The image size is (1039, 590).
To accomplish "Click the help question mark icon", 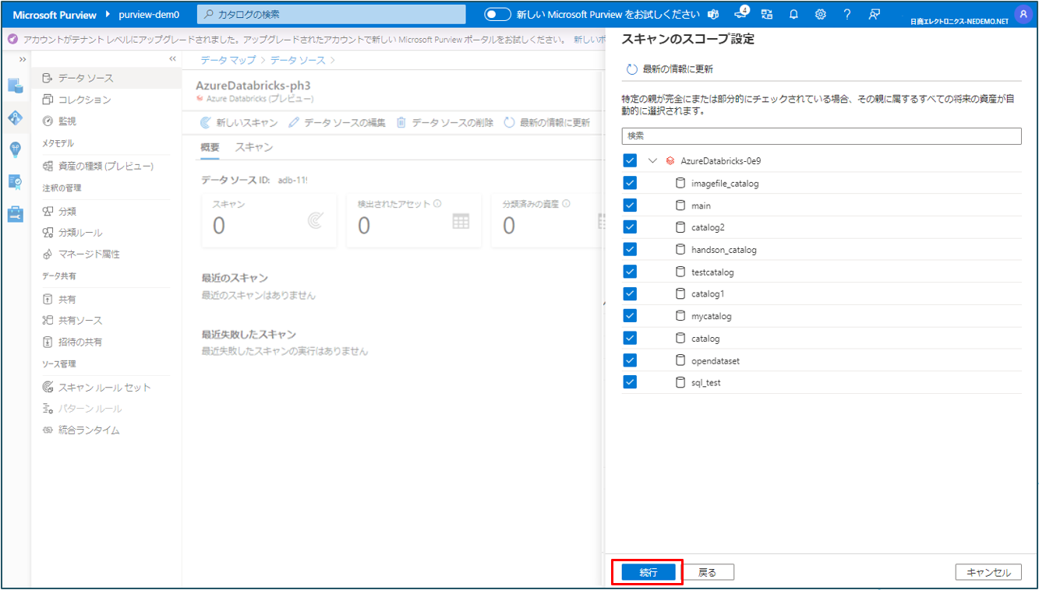I will click(846, 15).
